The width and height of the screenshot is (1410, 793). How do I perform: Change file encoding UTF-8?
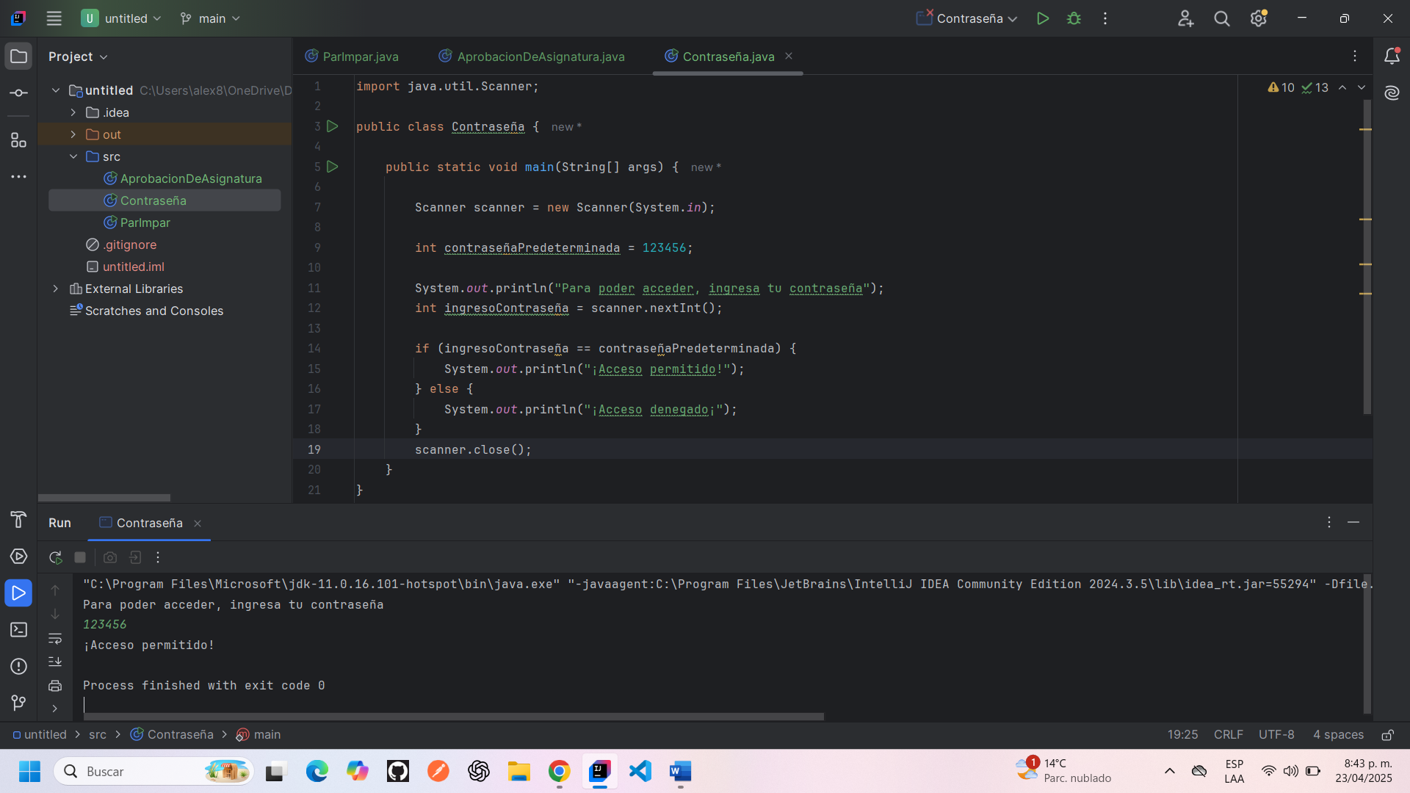1276,735
